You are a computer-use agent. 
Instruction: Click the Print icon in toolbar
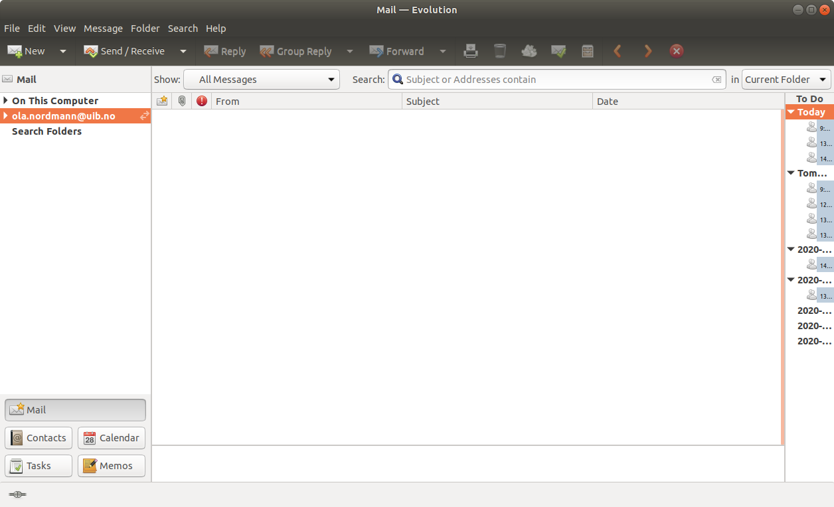click(471, 51)
